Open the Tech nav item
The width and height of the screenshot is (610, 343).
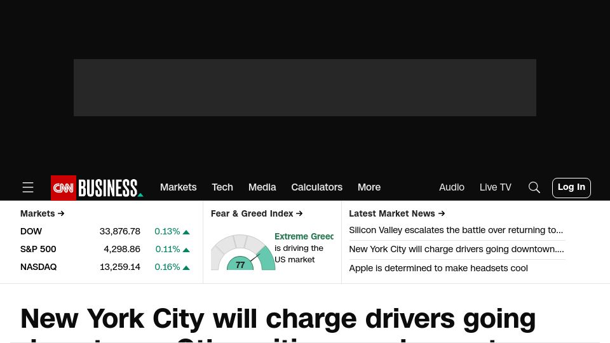[x=222, y=187]
